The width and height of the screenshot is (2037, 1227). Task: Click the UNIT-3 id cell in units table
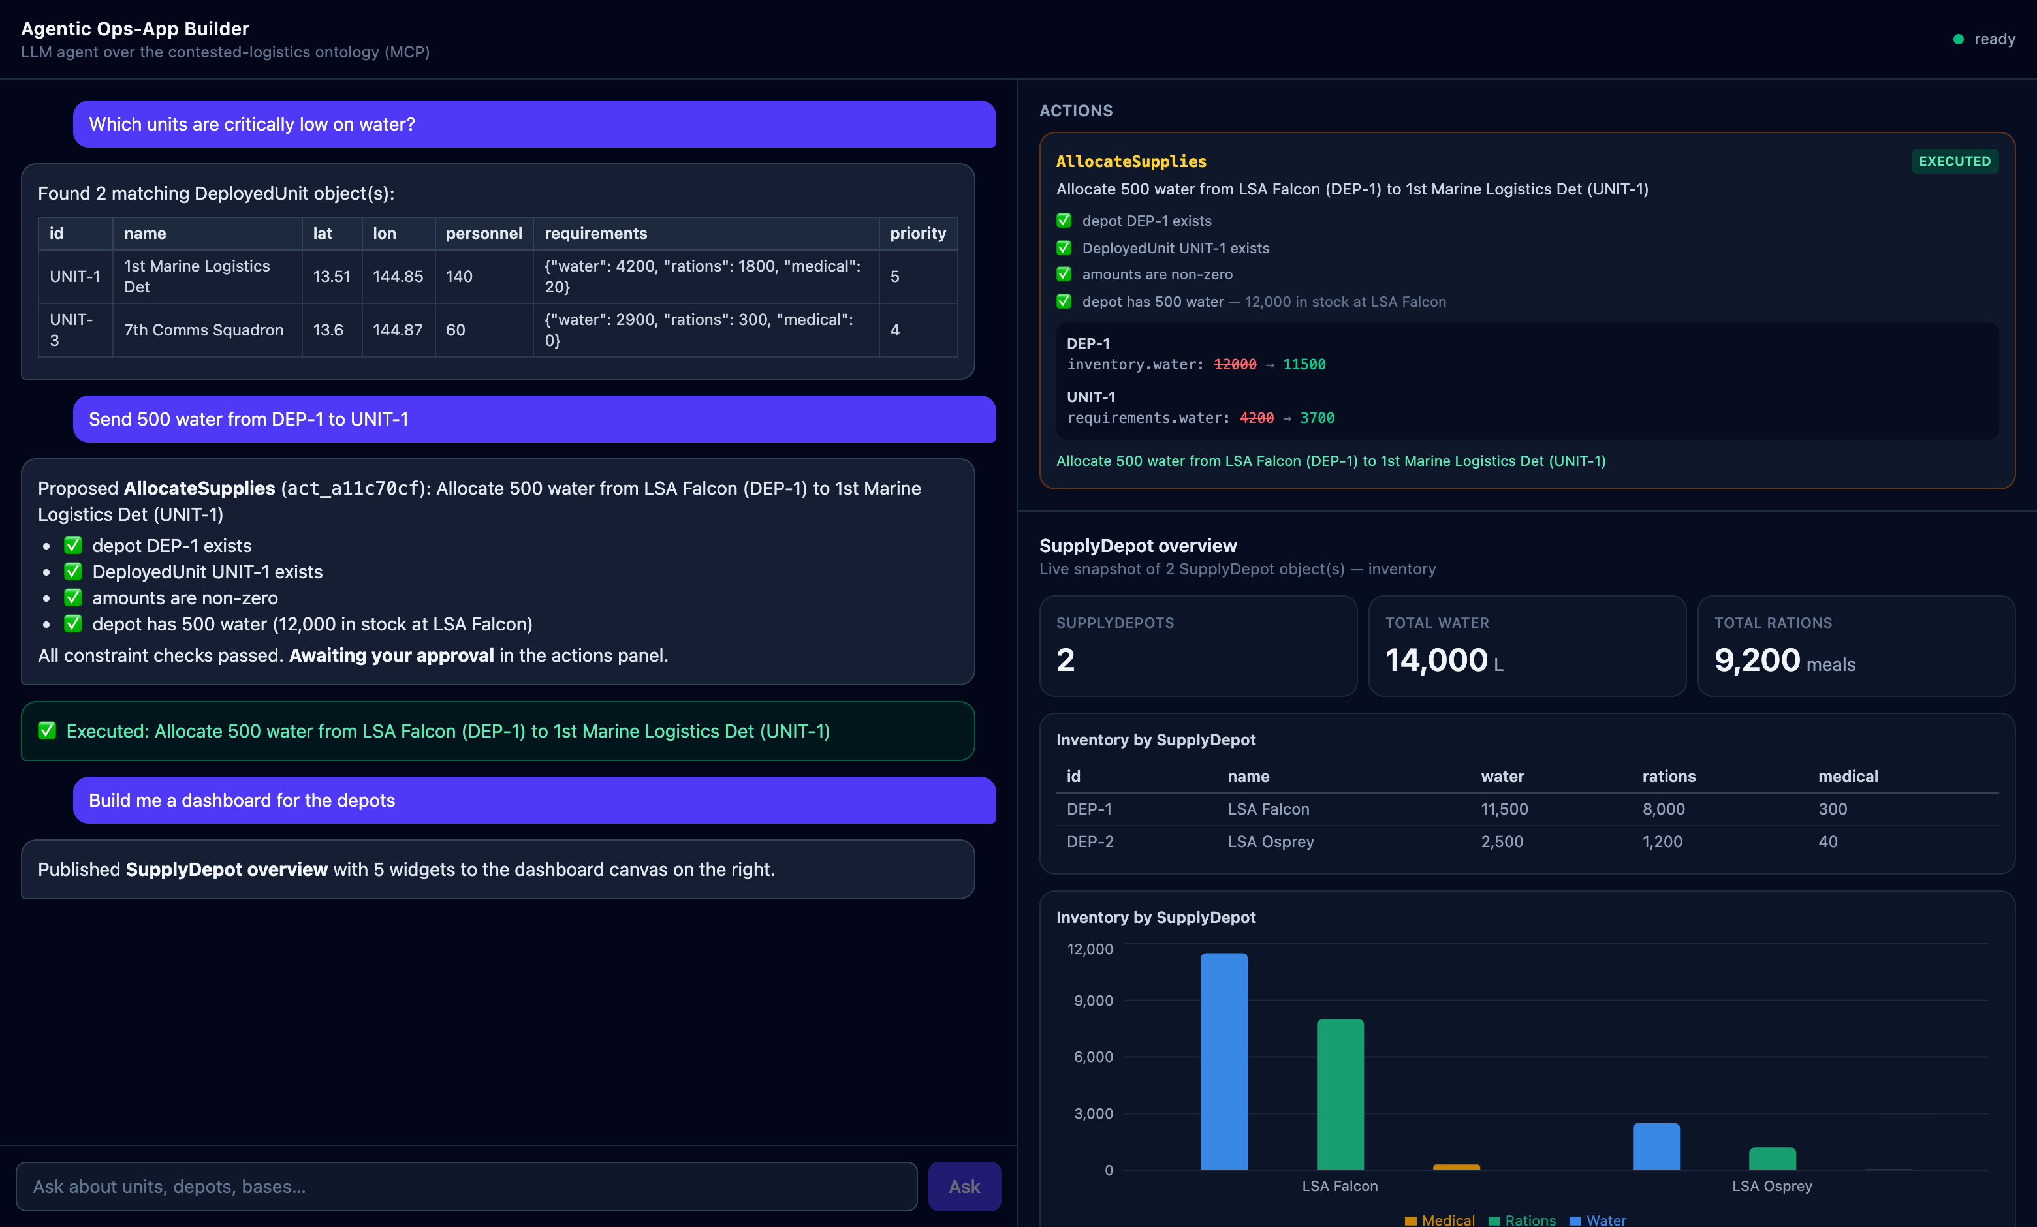click(x=75, y=330)
